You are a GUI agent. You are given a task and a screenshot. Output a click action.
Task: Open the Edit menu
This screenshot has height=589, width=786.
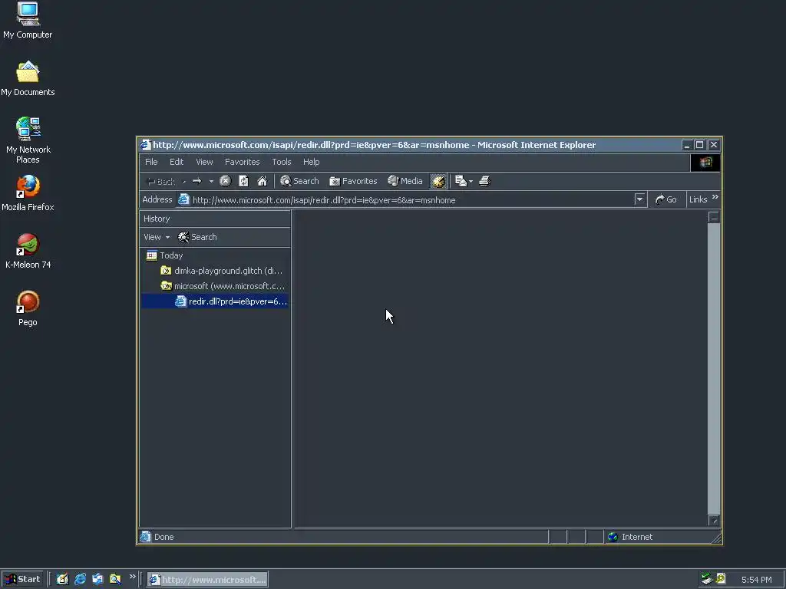pos(177,162)
